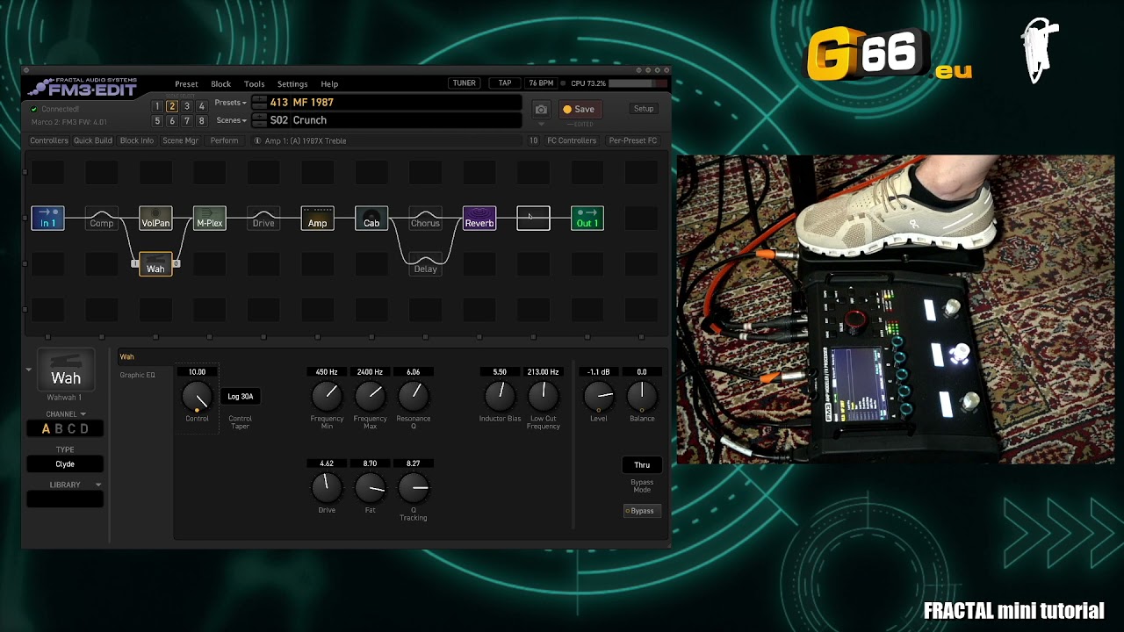Click the FM3-Edit logo
Viewport: 1124px width, 632px height.
[x=83, y=87]
